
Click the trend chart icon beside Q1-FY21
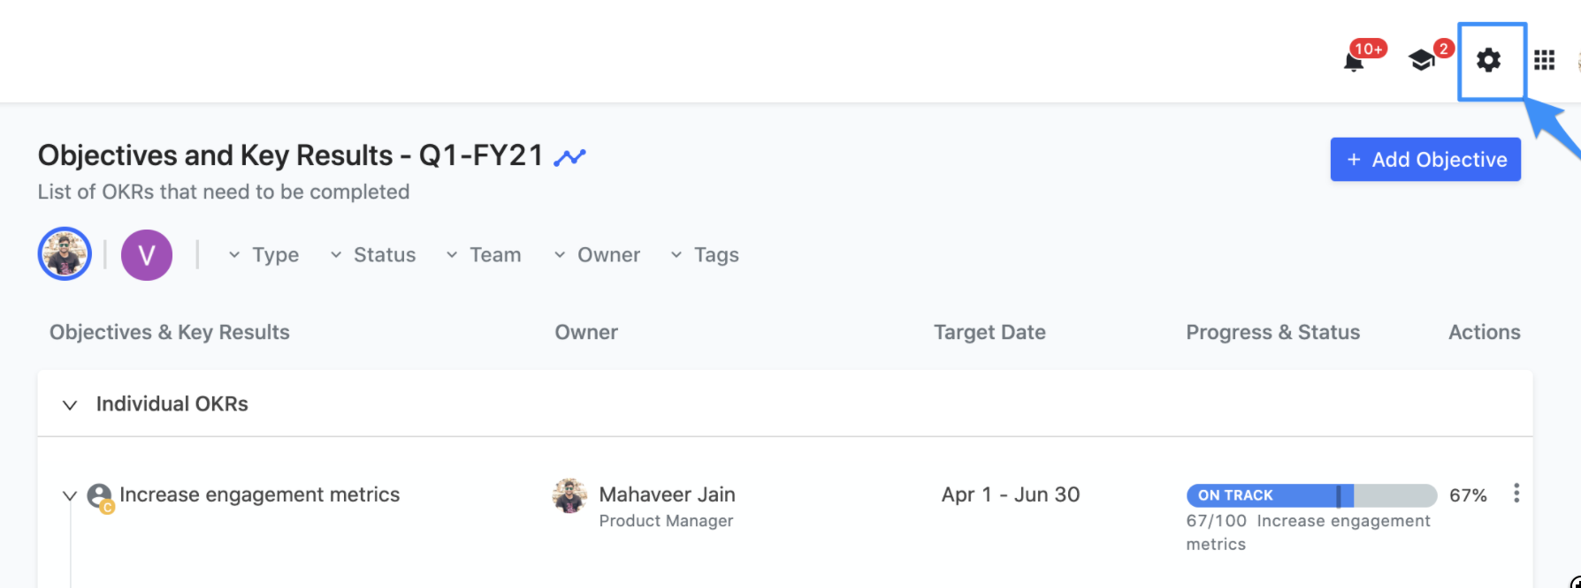tap(569, 157)
